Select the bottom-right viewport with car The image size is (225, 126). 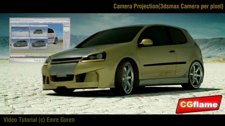tap(38, 43)
